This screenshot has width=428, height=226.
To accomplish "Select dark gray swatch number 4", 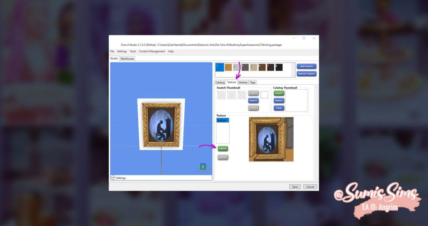I will pos(245,67).
